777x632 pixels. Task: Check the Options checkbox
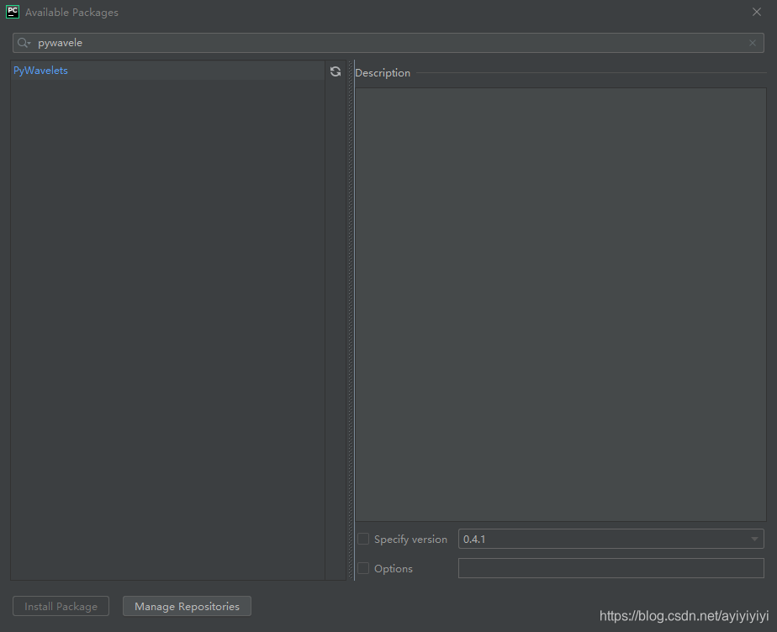pos(362,568)
